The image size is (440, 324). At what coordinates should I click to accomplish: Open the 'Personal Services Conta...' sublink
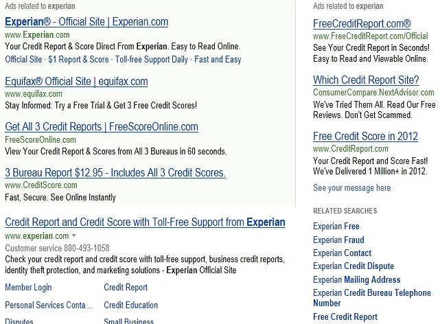click(x=49, y=305)
